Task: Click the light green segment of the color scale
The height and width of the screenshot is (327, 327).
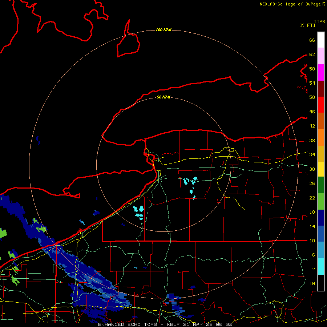Action: point(321,201)
